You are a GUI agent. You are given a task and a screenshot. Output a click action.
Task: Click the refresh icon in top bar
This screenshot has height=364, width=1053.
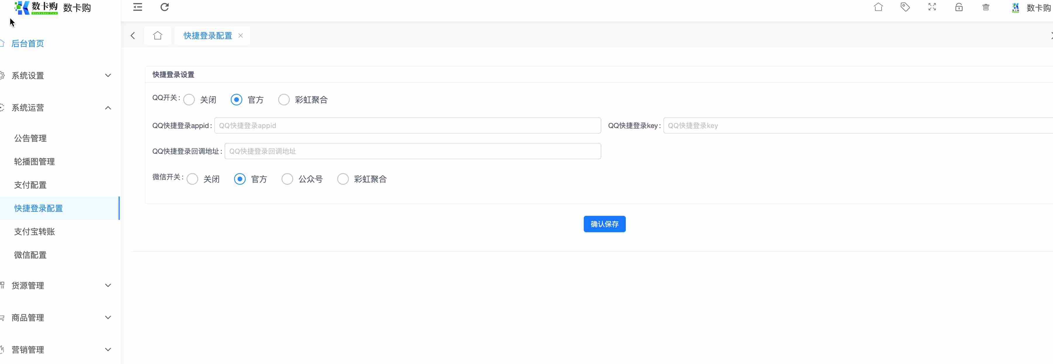tap(165, 7)
